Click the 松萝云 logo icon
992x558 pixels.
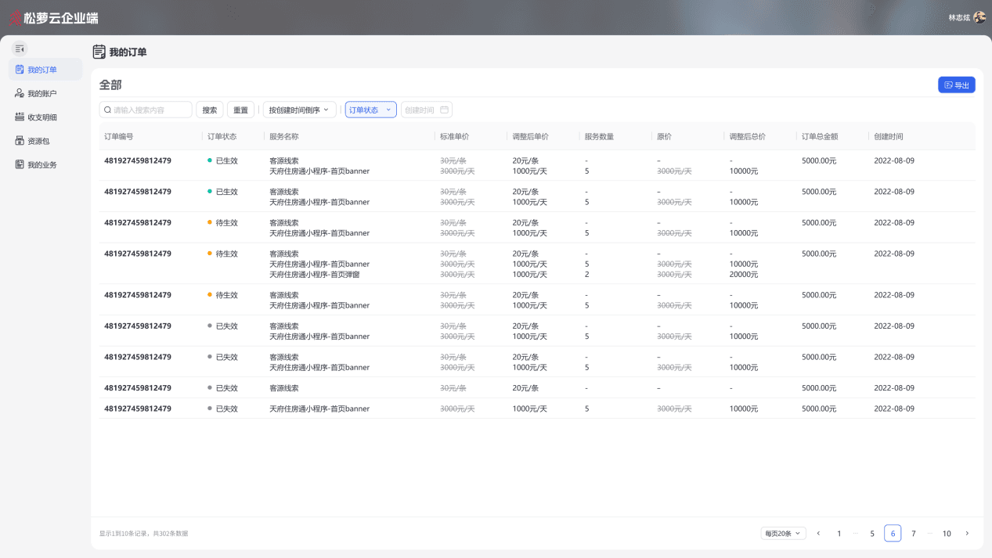tap(15, 17)
